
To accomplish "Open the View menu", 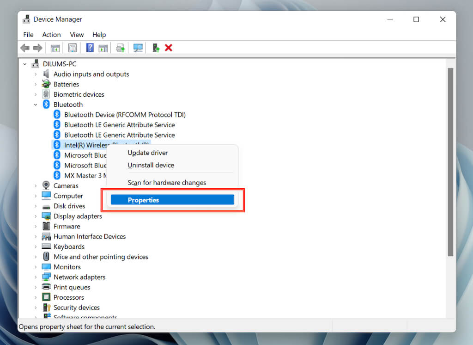I will (x=77, y=35).
